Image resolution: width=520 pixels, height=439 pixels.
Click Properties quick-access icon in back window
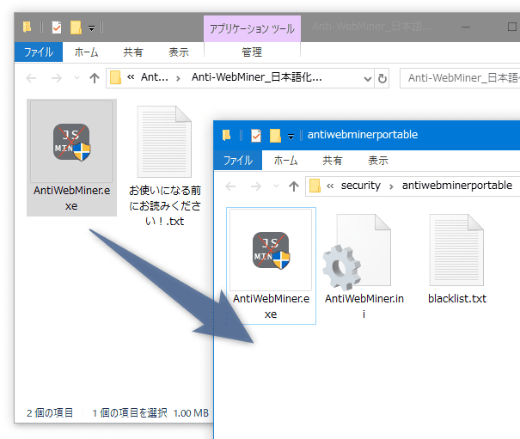[57, 27]
